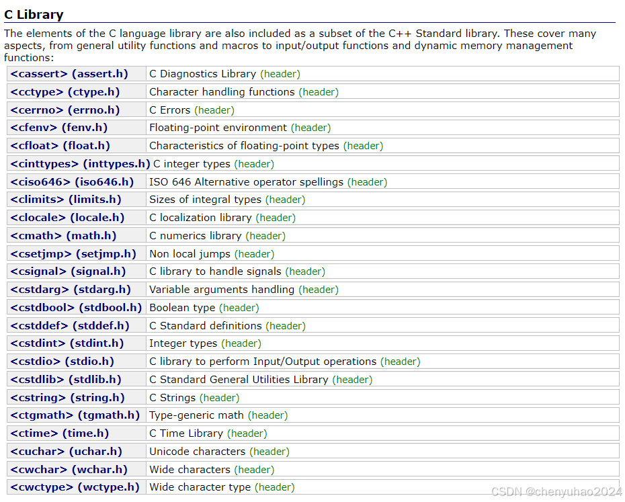
Task: Click "C integer types" description
Action: pos(192,164)
